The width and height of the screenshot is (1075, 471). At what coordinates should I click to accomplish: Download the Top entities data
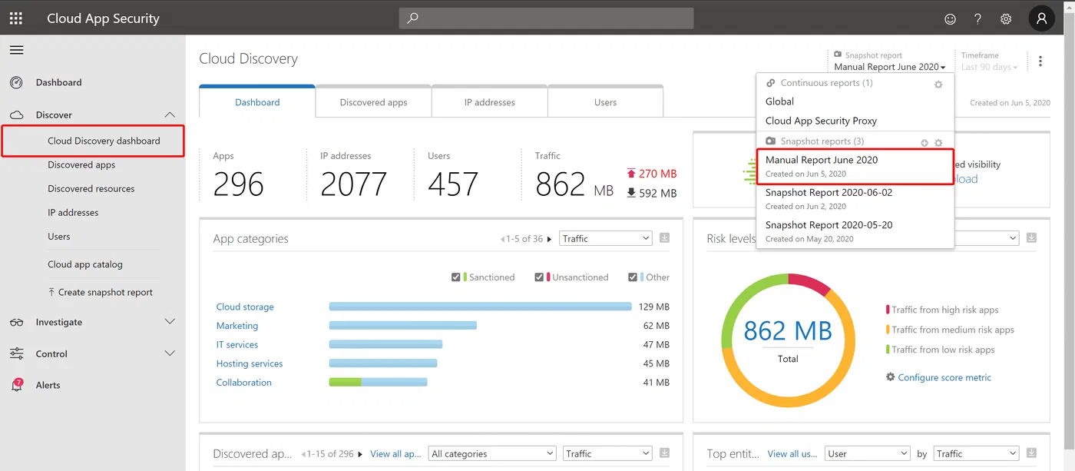[1031, 453]
